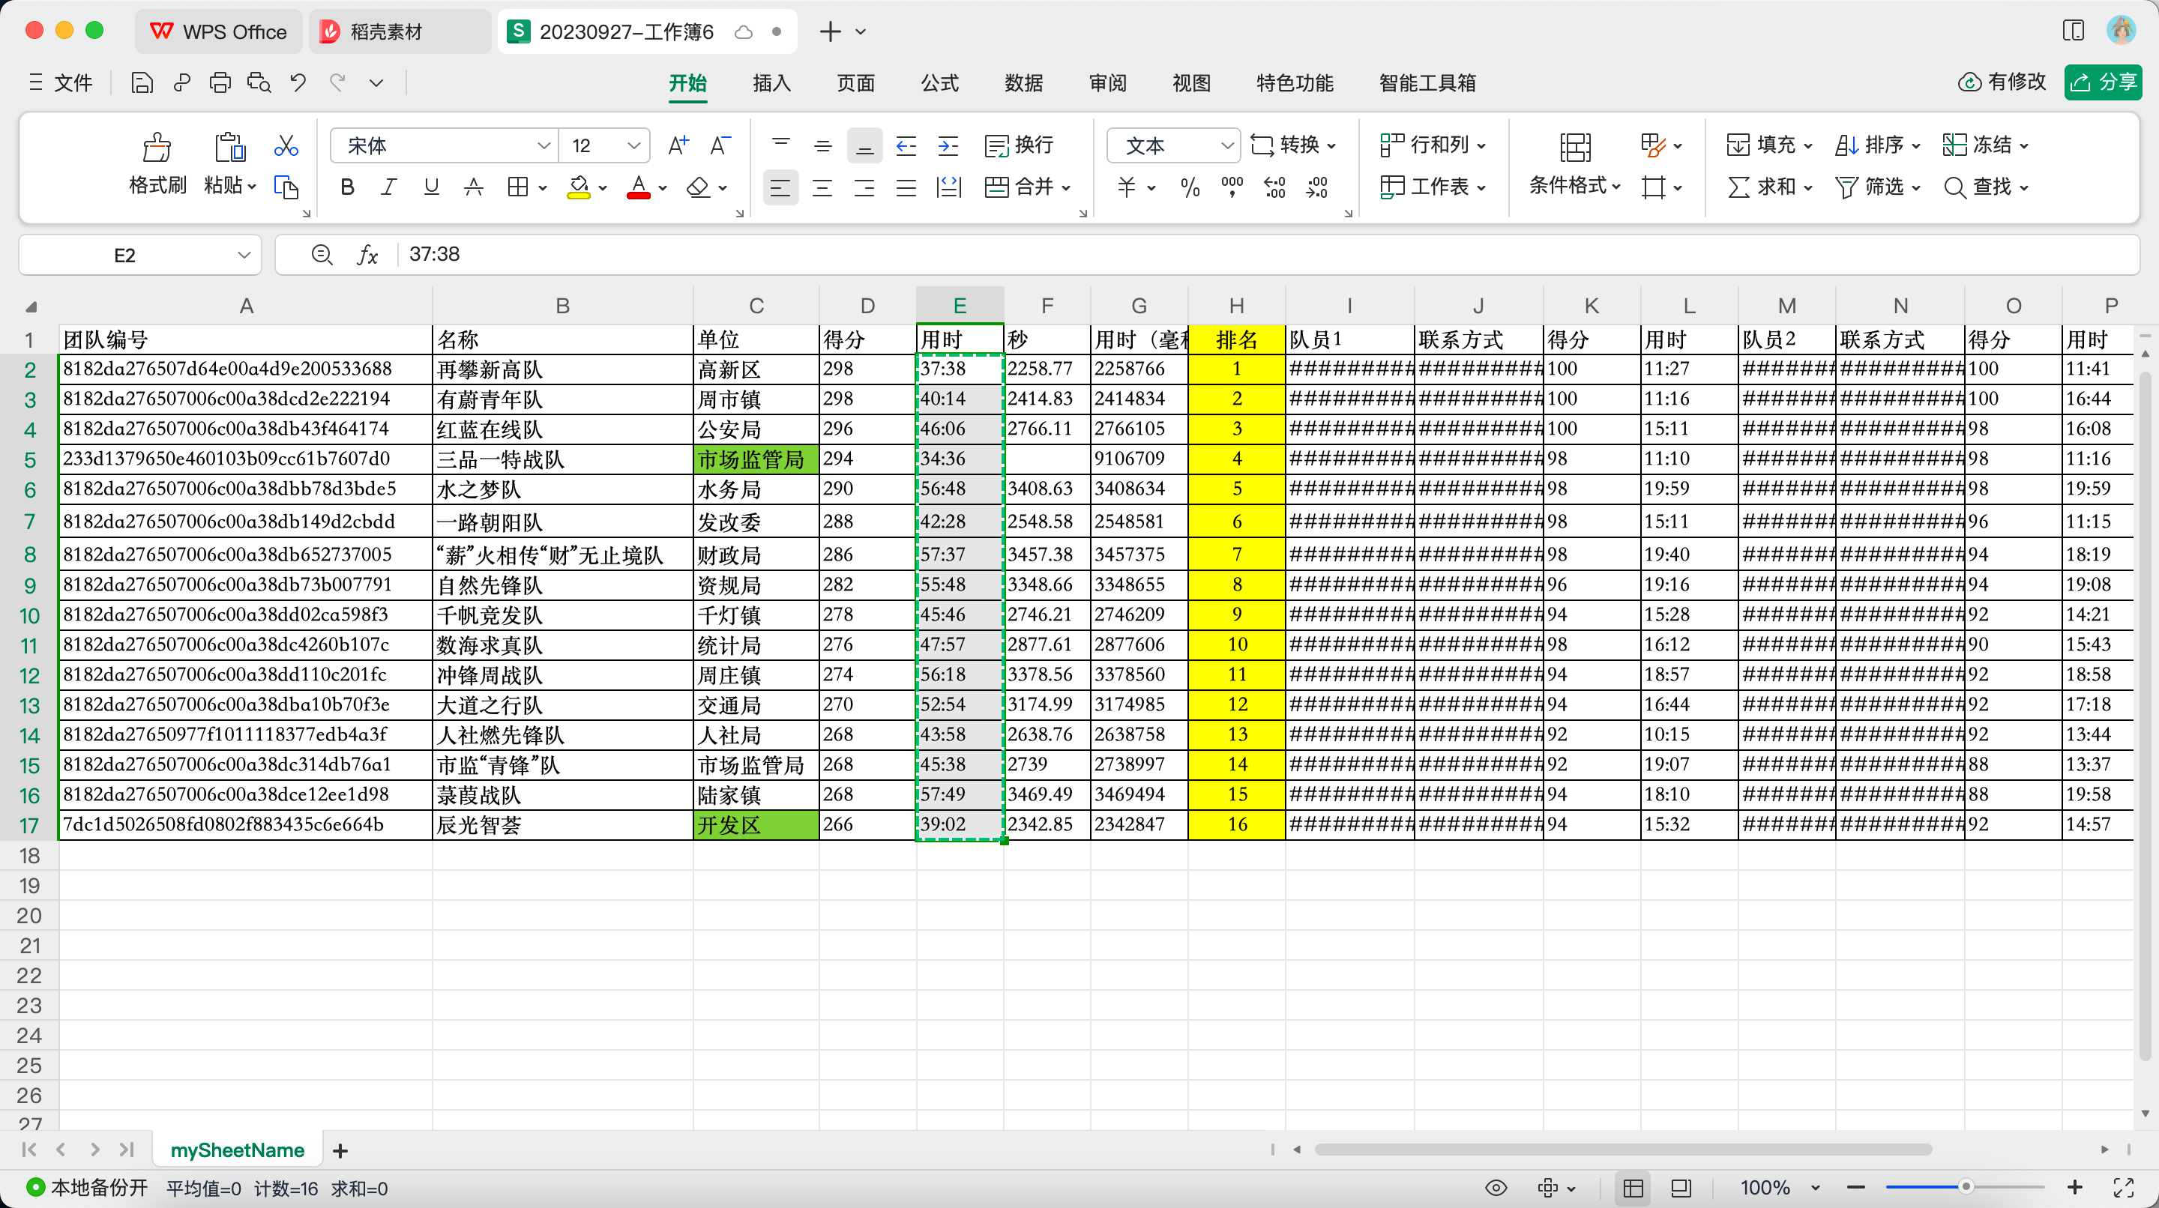Open the 数据 ribbon tab
This screenshot has height=1208, width=2159.
[1023, 82]
